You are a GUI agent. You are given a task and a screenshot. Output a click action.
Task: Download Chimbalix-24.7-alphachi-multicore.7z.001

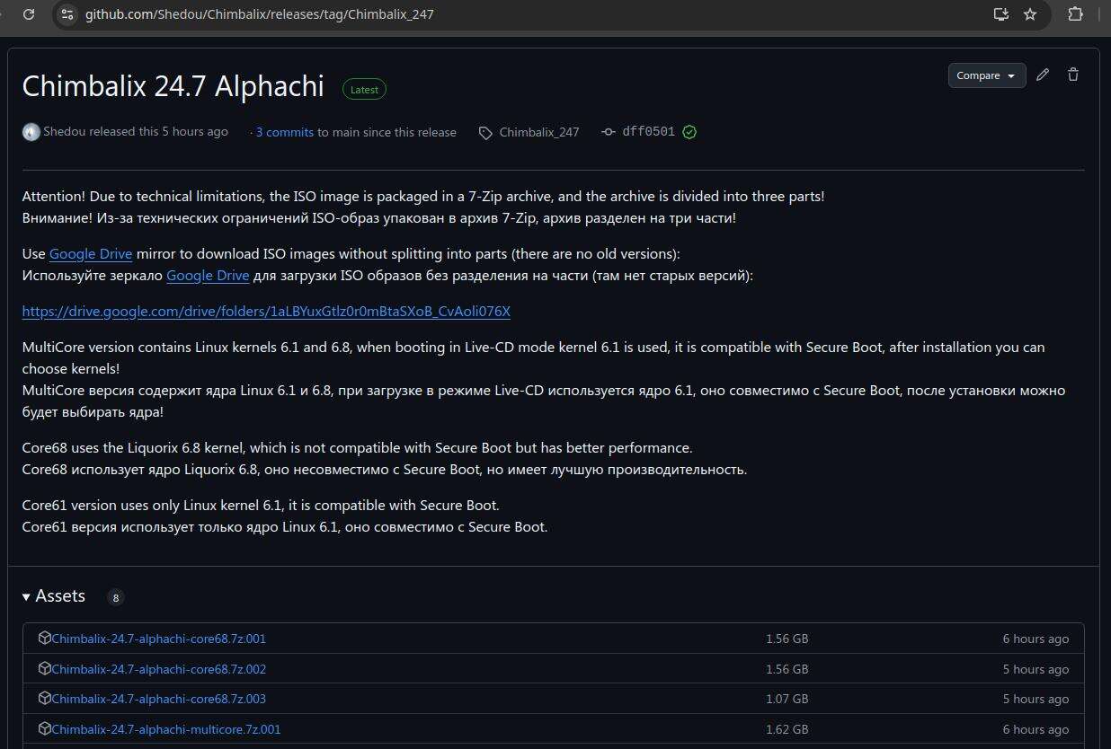pyautogui.click(x=165, y=729)
